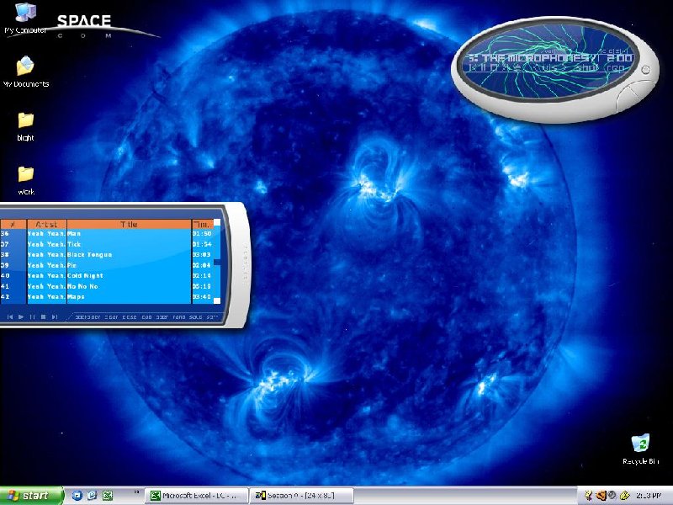Select playlist track Cold Night
Viewport: 673px width, 505px height.
pyautogui.click(x=107, y=276)
